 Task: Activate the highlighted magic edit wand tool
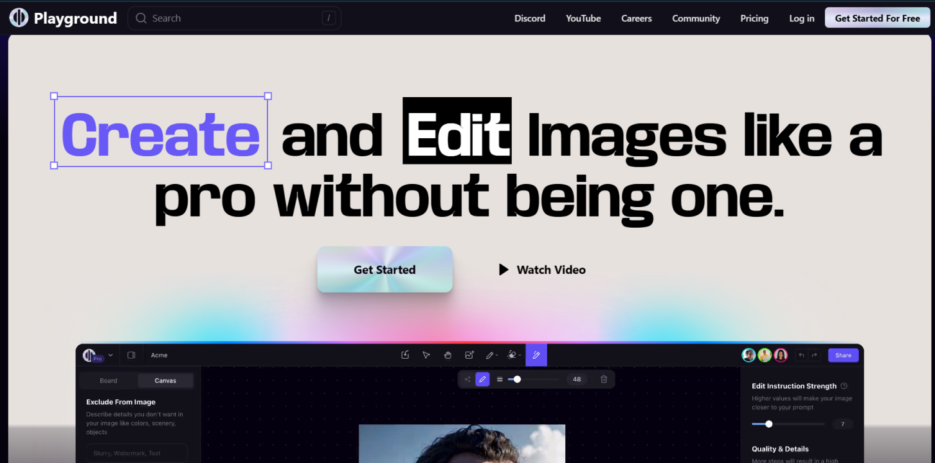pyautogui.click(x=536, y=355)
